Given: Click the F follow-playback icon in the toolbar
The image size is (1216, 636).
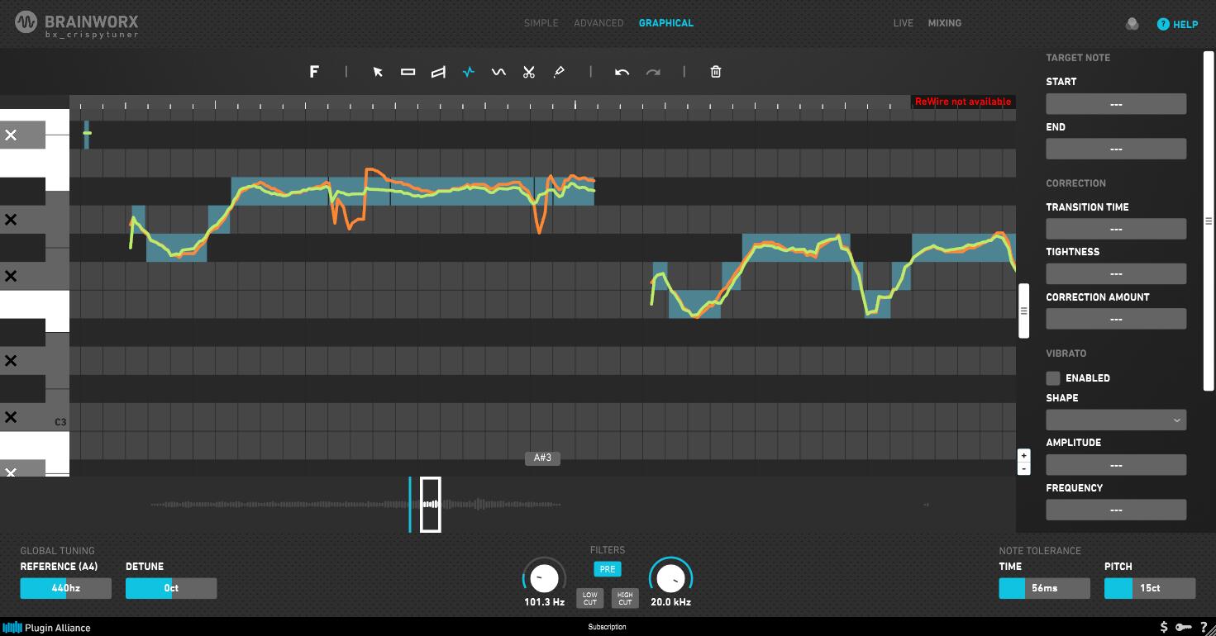Looking at the screenshot, I should (x=314, y=72).
